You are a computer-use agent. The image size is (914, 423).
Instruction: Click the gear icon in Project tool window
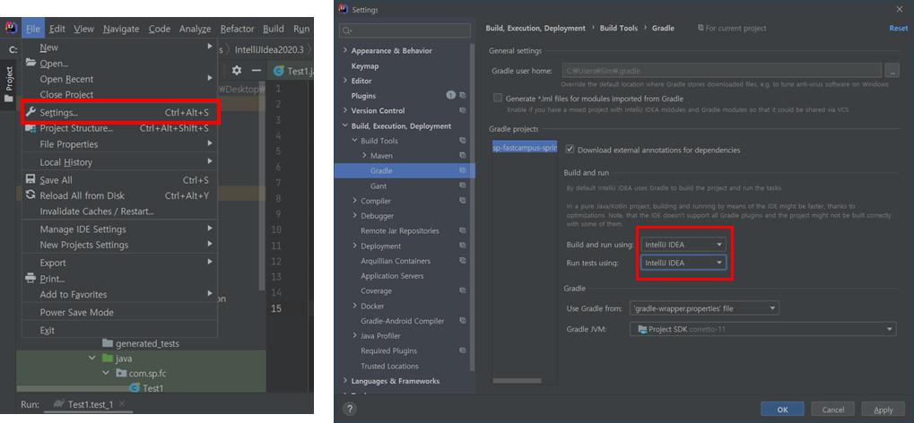(236, 71)
